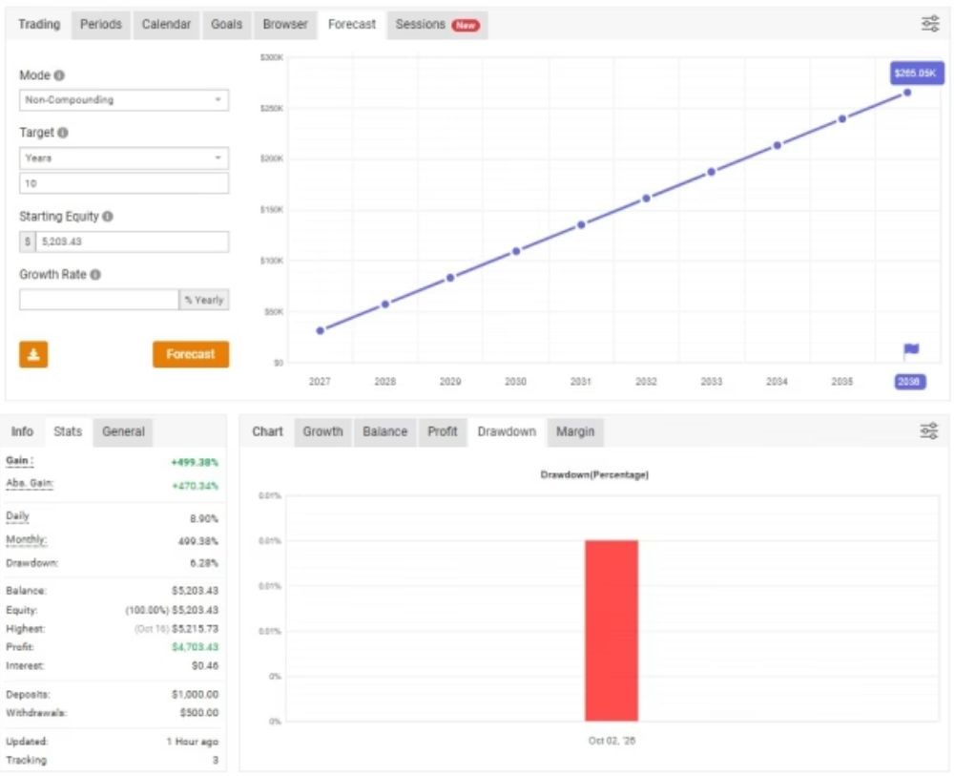
Task: Switch to the Chart tab
Action: click(x=268, y=431)
